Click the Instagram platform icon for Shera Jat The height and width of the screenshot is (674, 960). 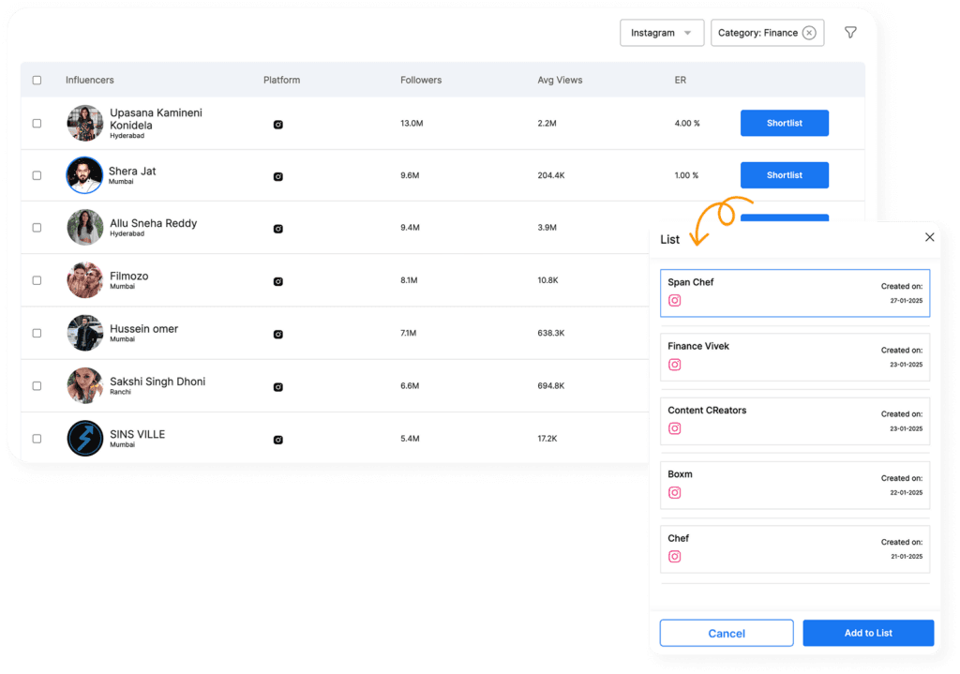(278, 175)
